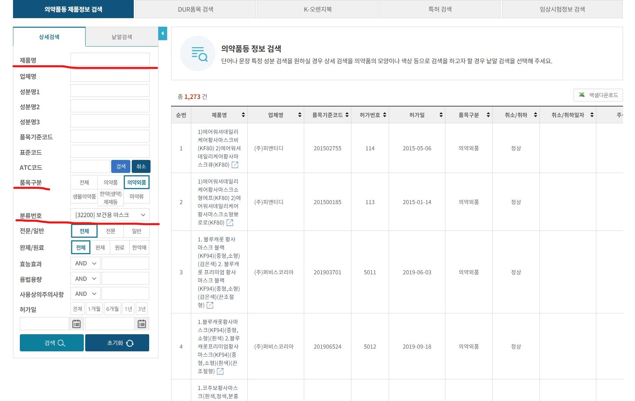Click 허가일 cell 2019-09-18
Screen dimensions: 635x401
coord(417,347)
